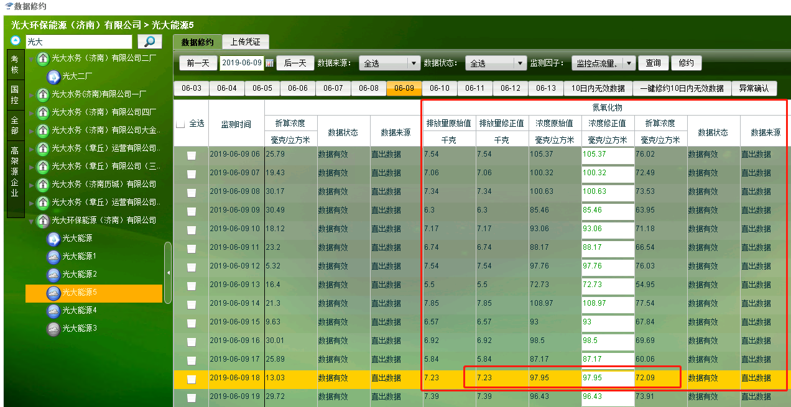The width and height of the screenshot is (791, 407).
Task: Click the cloud icon of 光大能源5
Action: (x=54, y=293)
